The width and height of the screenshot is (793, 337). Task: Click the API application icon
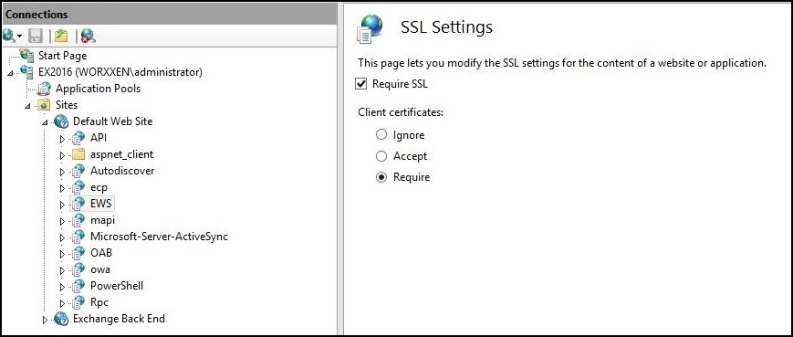pyautogui.click(x=78, y=138)
